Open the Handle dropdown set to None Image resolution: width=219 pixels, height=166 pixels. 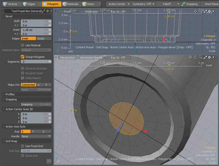click(36, 136)
